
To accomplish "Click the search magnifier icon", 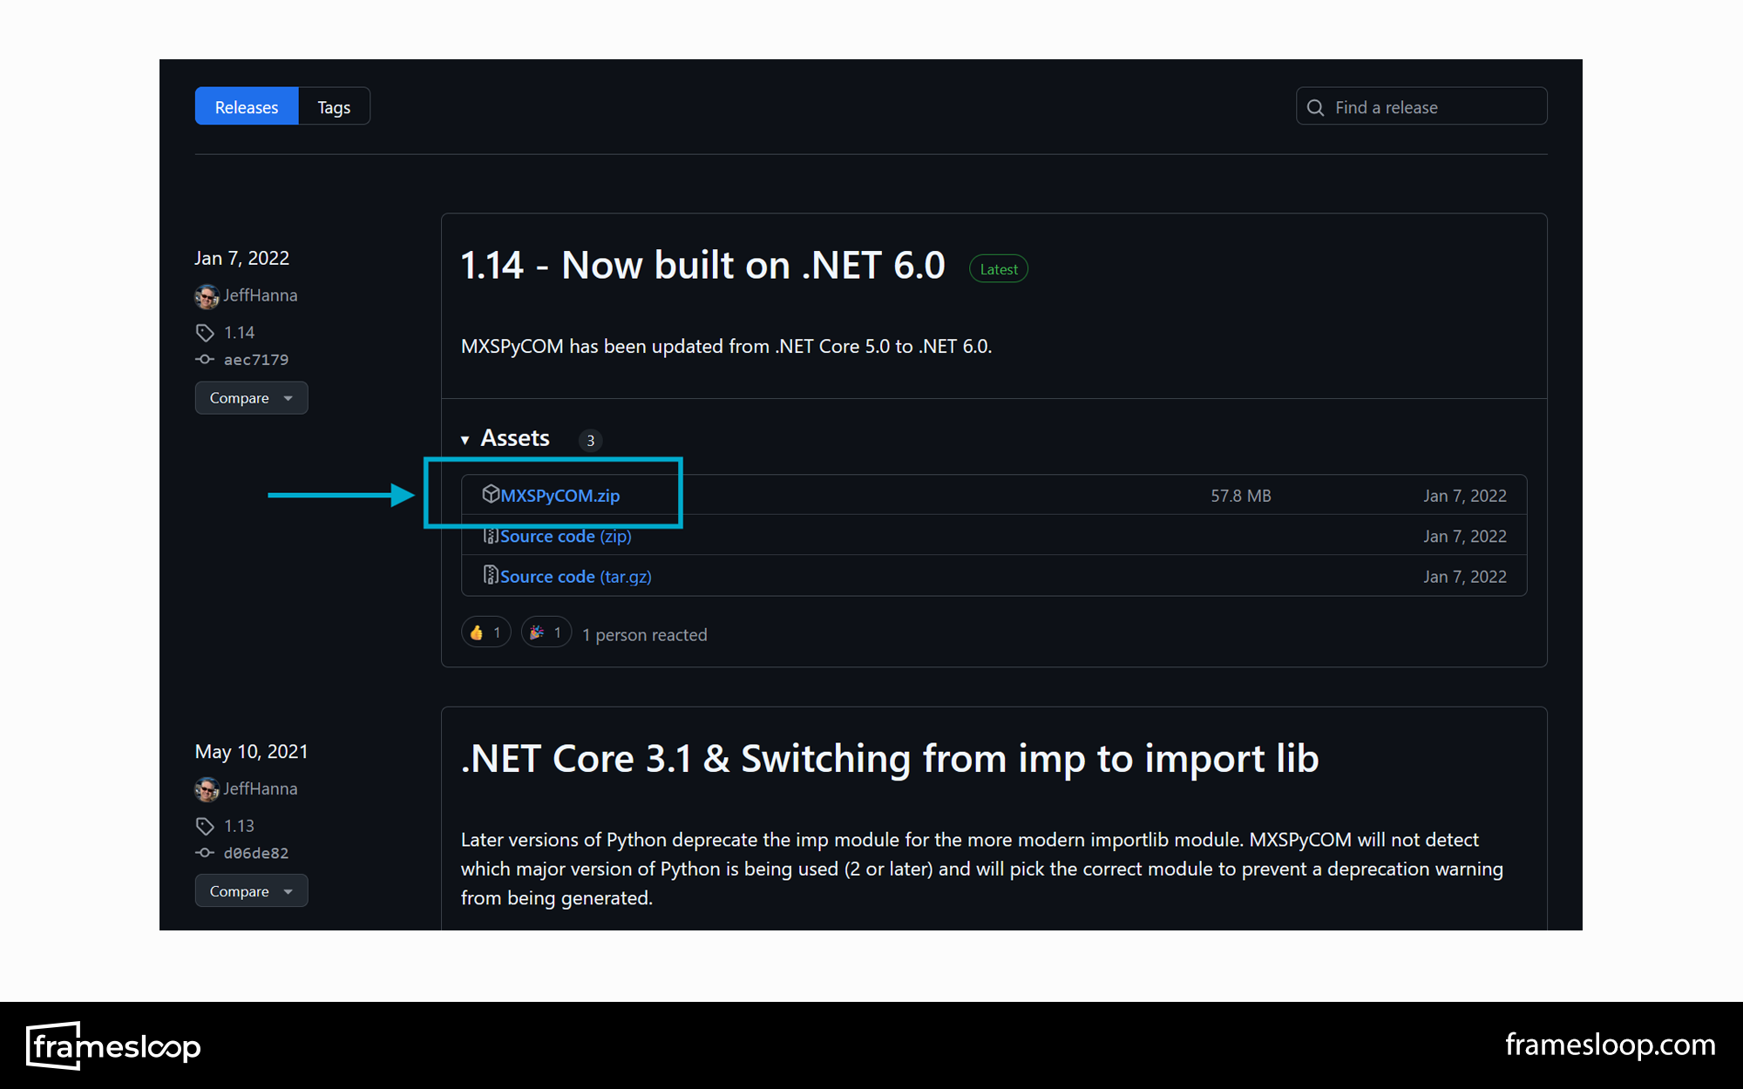I will [x=1316, y=107].
